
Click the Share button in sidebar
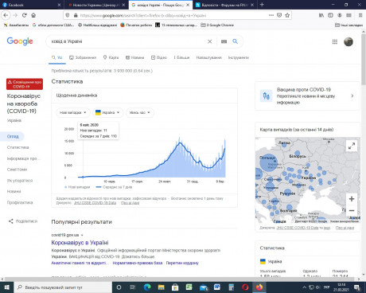23,221
